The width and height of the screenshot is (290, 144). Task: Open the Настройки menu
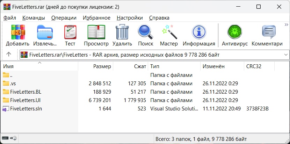pos(130,17)
